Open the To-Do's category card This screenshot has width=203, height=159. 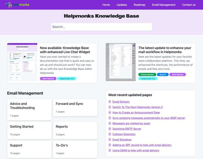click(75, 149)
